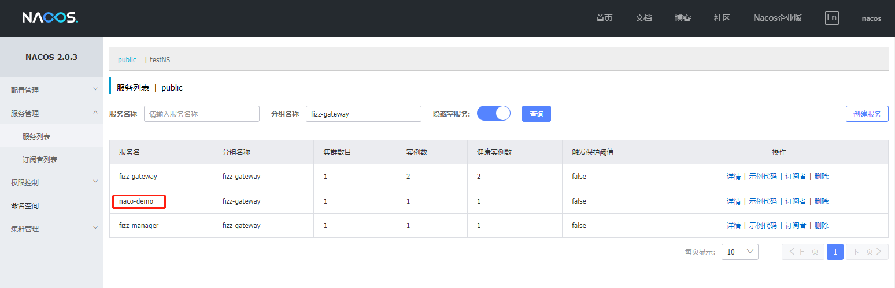Expand the 权限控制 sidebar menu

51,182
